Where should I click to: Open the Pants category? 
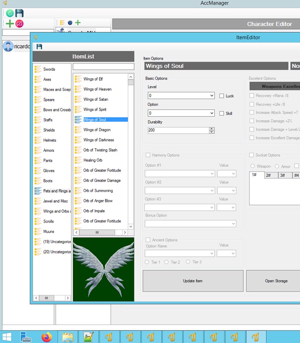(48, 160)
